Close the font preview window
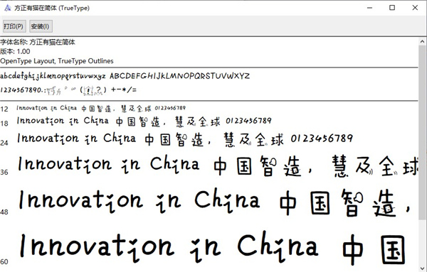This screenshot has height=272, width=427. pos(415,8)
